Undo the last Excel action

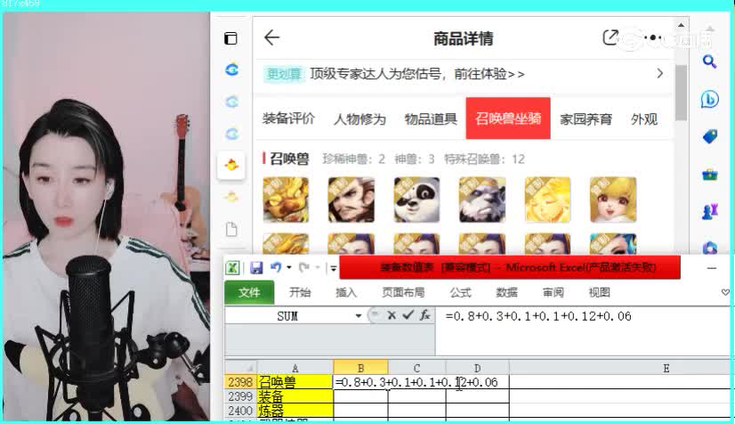coord(276,267)
